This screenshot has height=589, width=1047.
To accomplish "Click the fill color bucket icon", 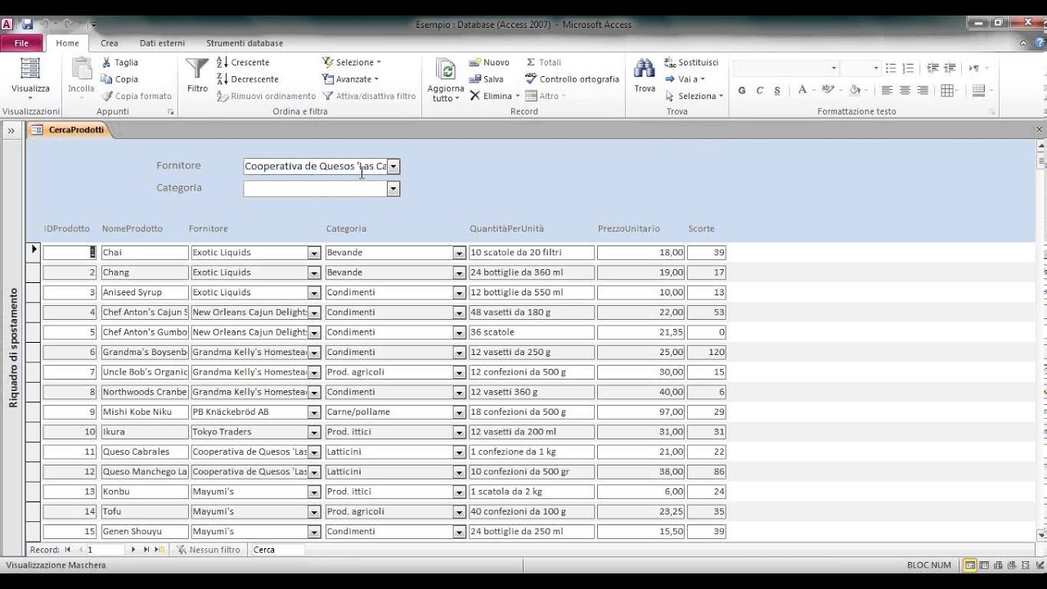I will coord(854,90).
